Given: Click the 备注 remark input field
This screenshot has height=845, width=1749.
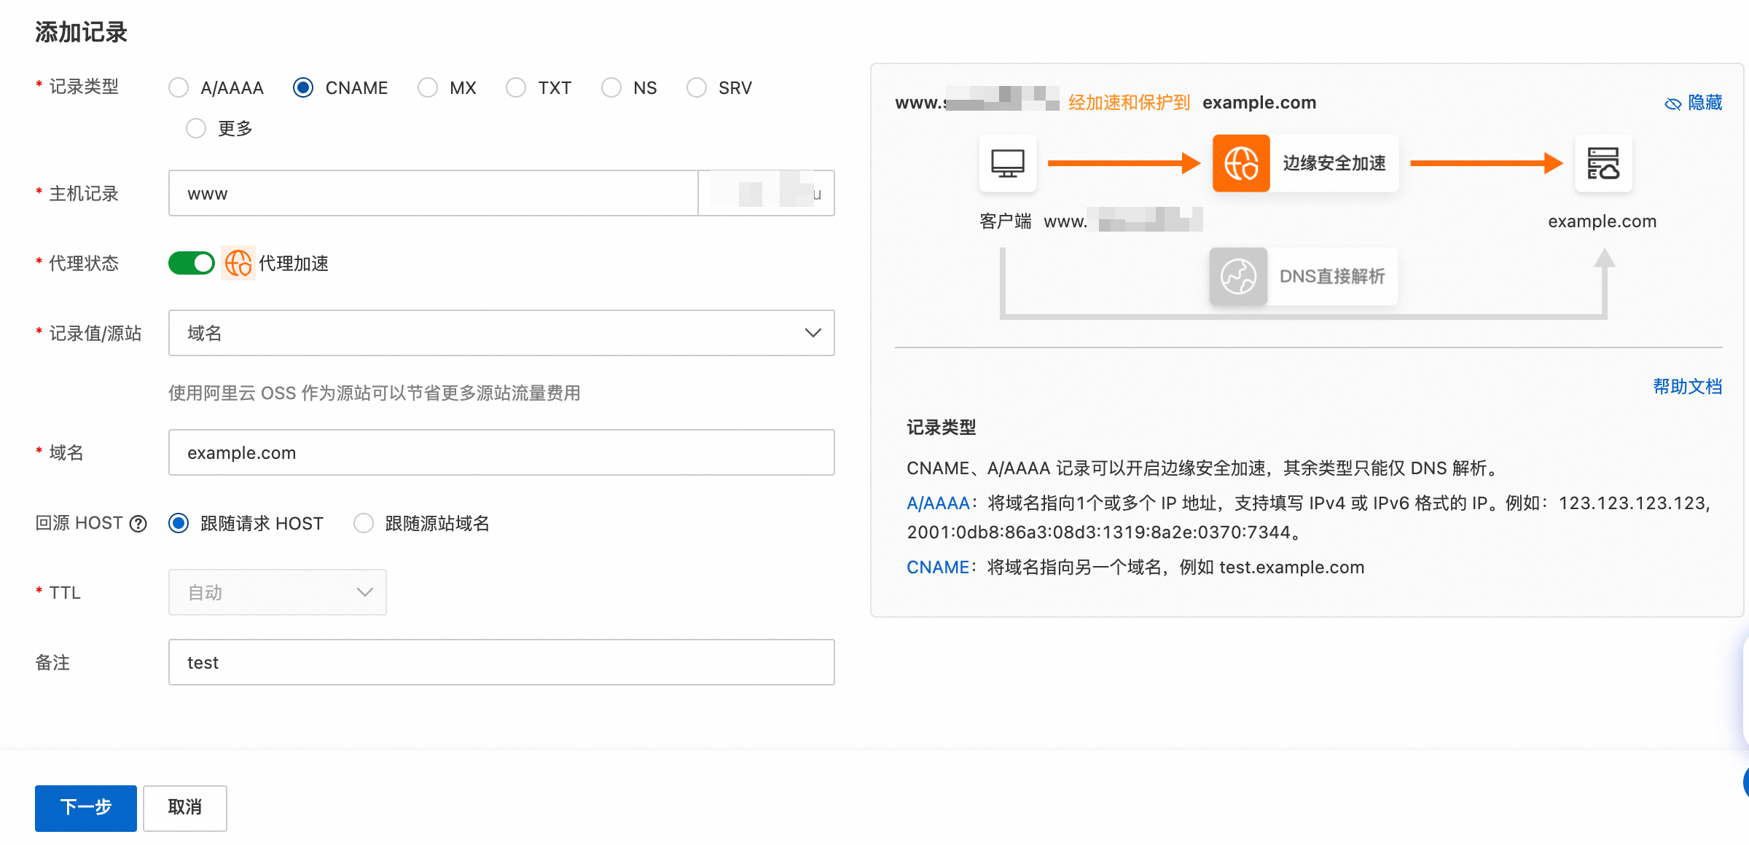Looking at the screenshot, I should (x=501, y=662).
